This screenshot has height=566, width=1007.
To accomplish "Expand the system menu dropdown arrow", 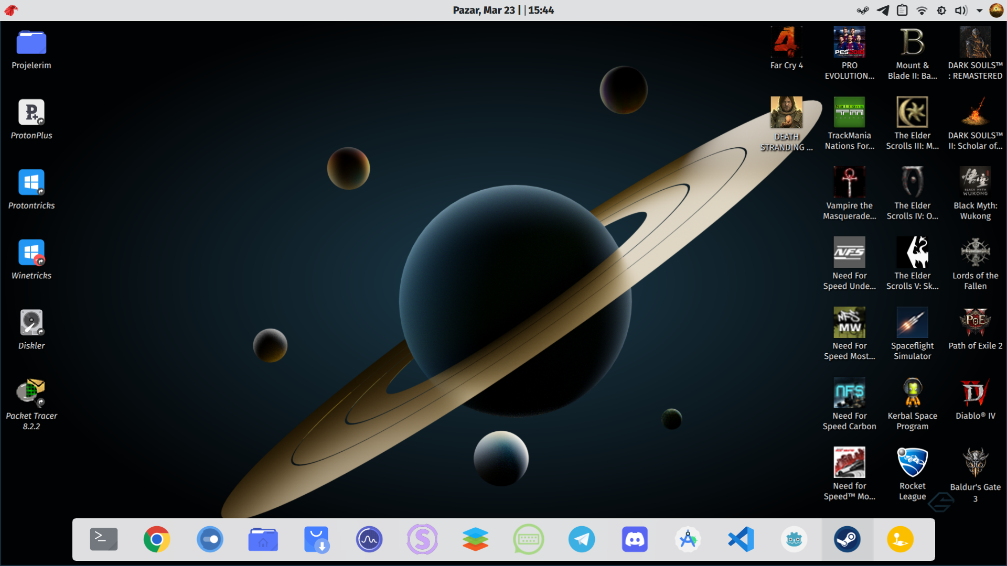I will coord(979,10).
